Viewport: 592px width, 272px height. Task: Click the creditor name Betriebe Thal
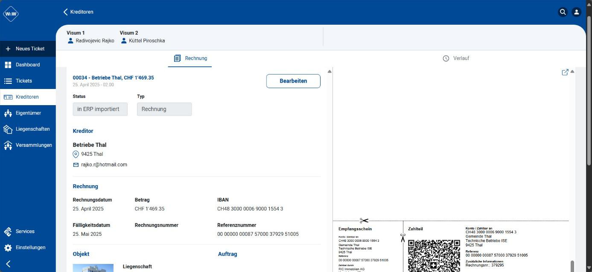click(90, 145)
